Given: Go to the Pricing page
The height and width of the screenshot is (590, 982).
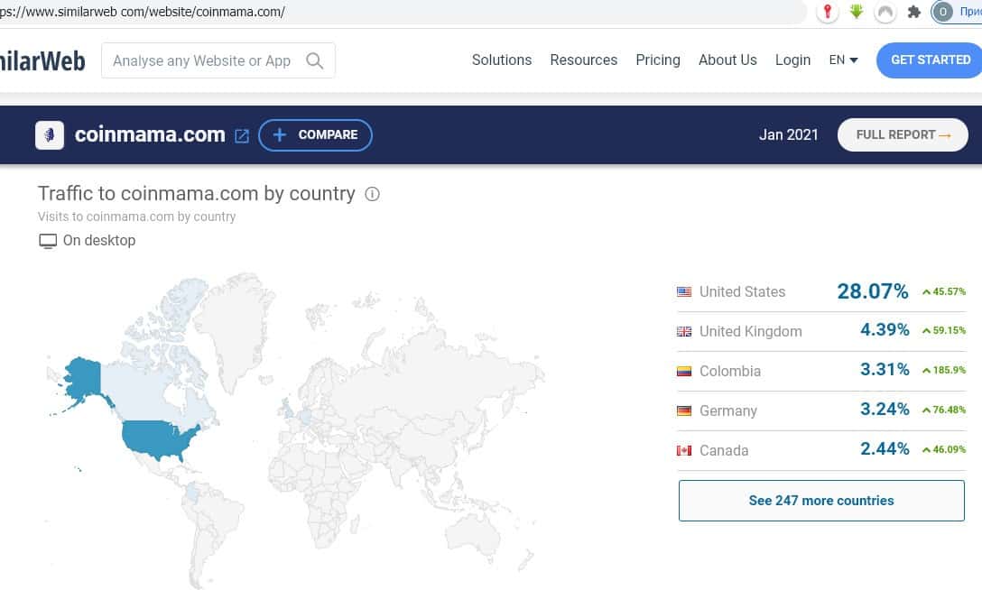Looking at the screenshot, I should (658, 60).
